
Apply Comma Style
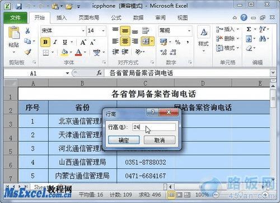(188, 42)
